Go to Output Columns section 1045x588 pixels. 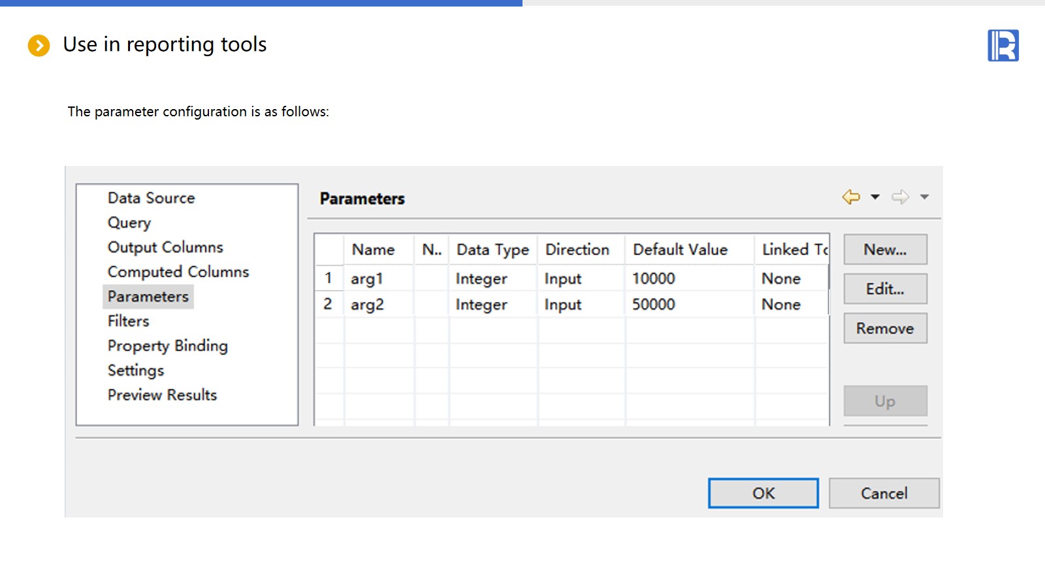coord(165,247)
